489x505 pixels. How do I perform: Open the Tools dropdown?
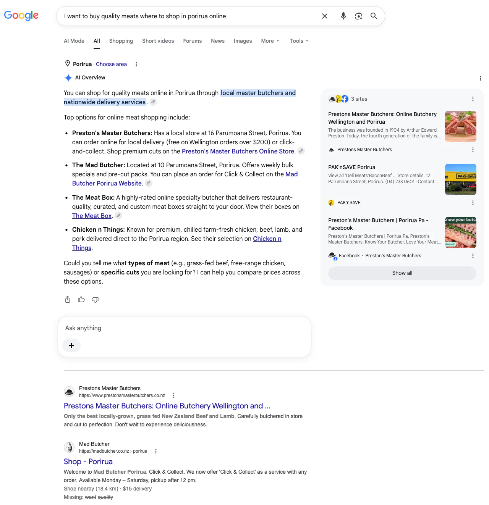pos(299,41)
